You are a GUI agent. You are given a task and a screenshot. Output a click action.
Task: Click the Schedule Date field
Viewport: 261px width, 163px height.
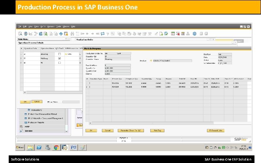point(225,63)
